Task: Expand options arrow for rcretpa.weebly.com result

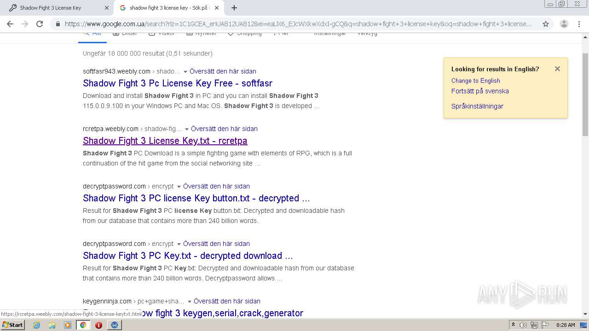Action: pos(187,129)
